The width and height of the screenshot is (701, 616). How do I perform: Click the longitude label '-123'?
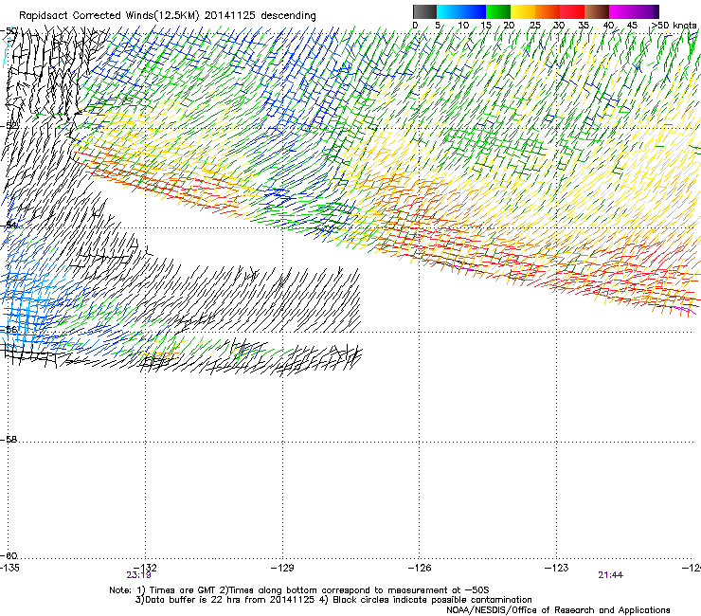(557, 568)
